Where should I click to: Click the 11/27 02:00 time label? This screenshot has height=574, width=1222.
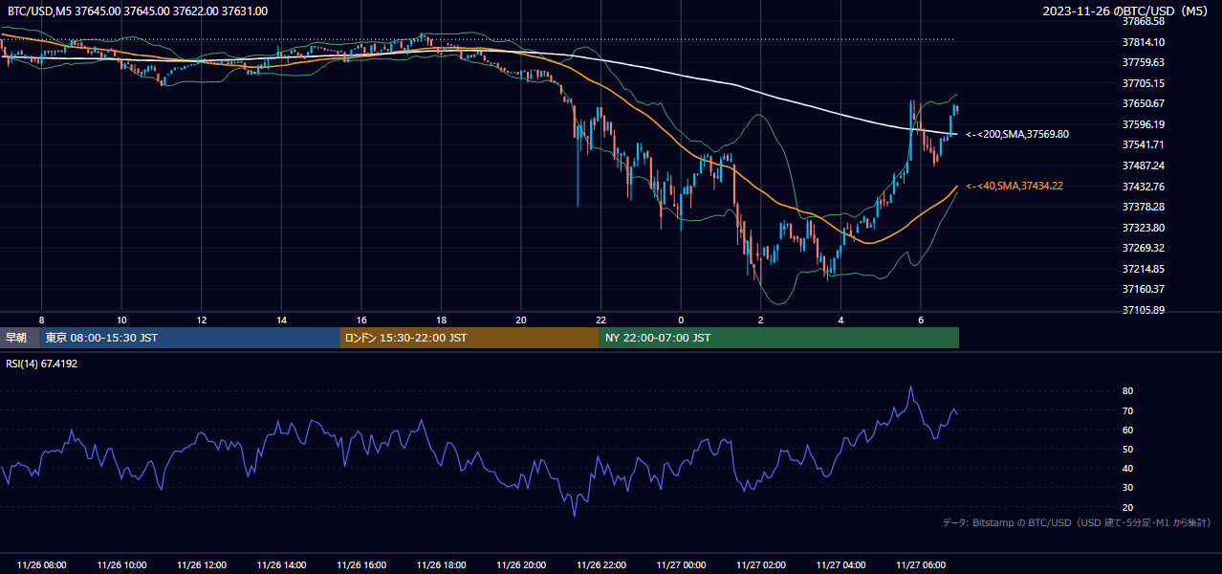coord(760,565)
